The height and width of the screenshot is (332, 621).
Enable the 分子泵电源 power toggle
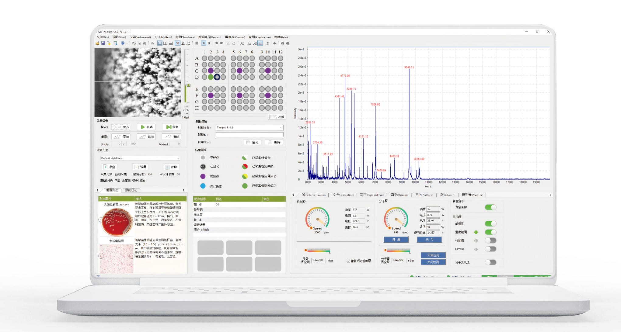(490, 262)
